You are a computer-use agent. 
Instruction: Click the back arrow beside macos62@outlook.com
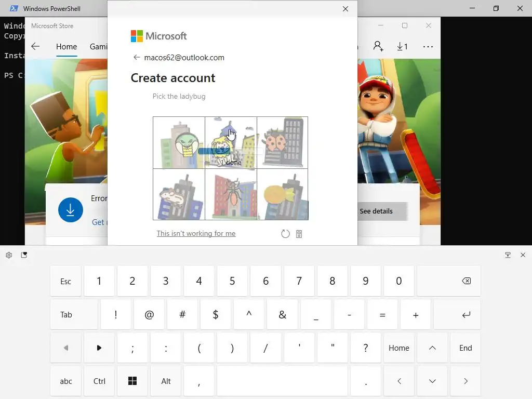coord(137,57)
